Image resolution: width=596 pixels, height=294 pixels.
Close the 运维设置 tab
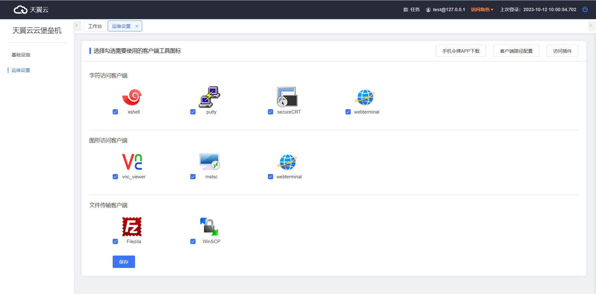coord(137,26)
